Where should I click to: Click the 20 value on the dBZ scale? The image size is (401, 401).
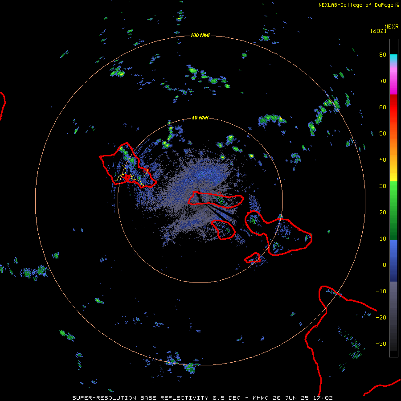point(383,213)
